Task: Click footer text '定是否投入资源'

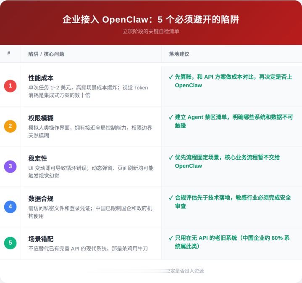Action: click(186, 271)
